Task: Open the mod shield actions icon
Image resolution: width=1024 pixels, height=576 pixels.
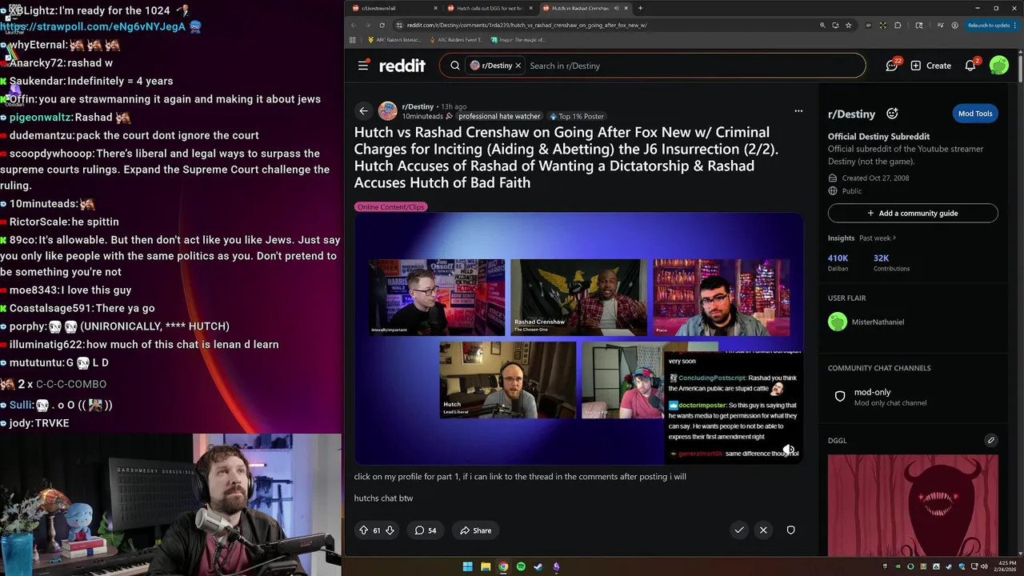Action: (790, 530)
